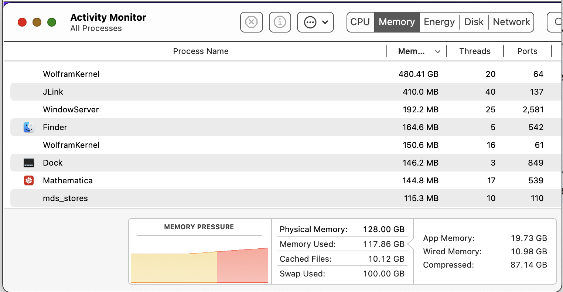
Task: Sort by Process Name column header
Action: pos(201,51)
